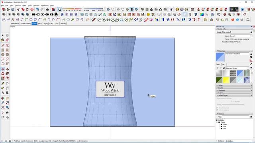Viewport: 255px width, 143px height.
Task: Select the Scale tool
Action: [3, 78]
